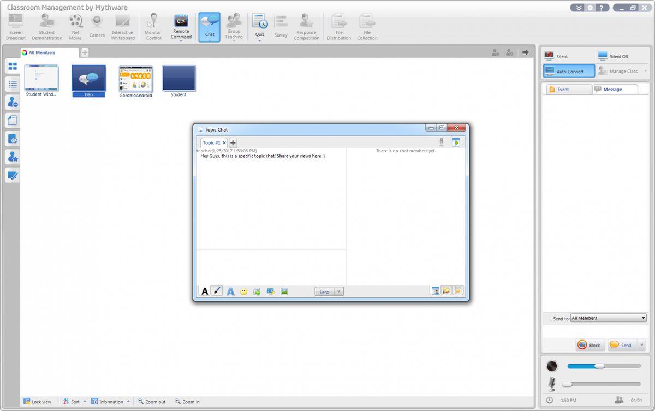The width and height of the screenshot is (655, 411).
Task: Open the Screen Broadcast tool
Action: pyautogui.click(x=16, y=27)
